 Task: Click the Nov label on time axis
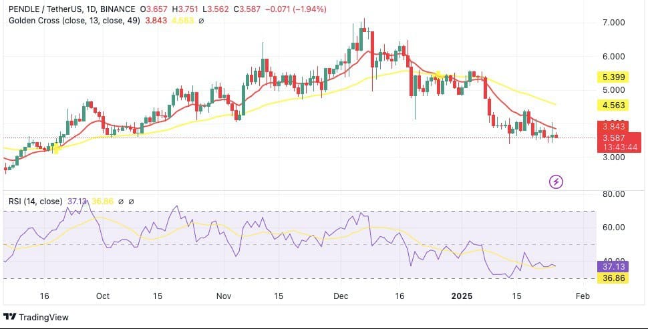(224, 295)
